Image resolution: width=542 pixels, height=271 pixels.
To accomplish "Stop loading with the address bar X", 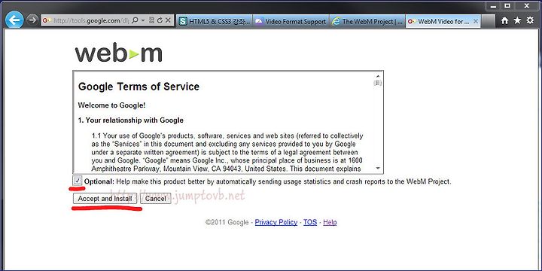I will [x=168, y=21].
